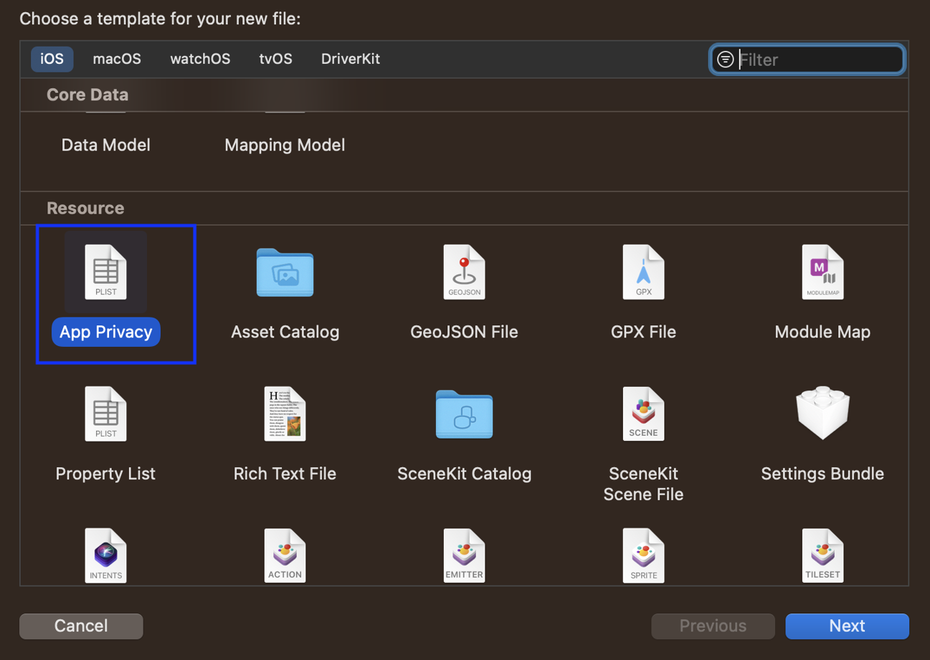Click the Next button
The image size is (930, 660).
pyautogui.click(x=847, y=626)
